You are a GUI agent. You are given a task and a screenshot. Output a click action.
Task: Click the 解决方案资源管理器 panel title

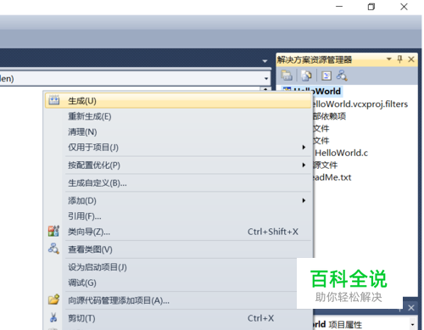click(x=315, y=59)
